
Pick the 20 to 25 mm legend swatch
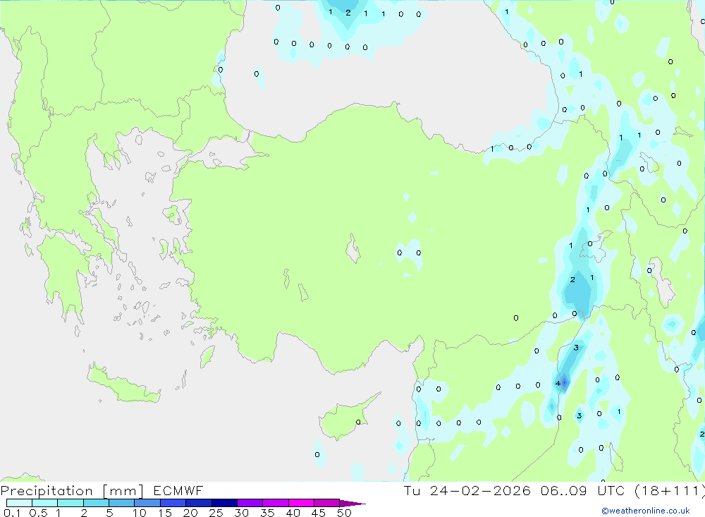pyautogui.click(x=199, y=503)
